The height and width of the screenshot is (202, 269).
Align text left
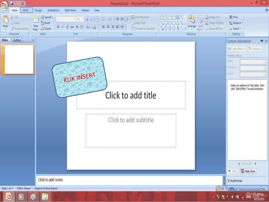103,27
